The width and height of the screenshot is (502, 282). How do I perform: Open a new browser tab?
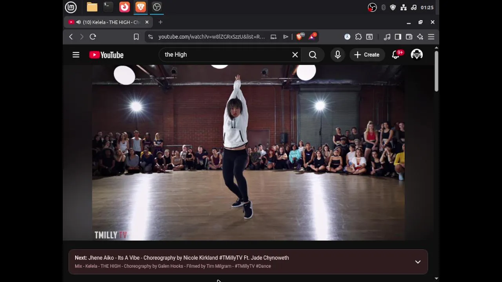point(160,22)
